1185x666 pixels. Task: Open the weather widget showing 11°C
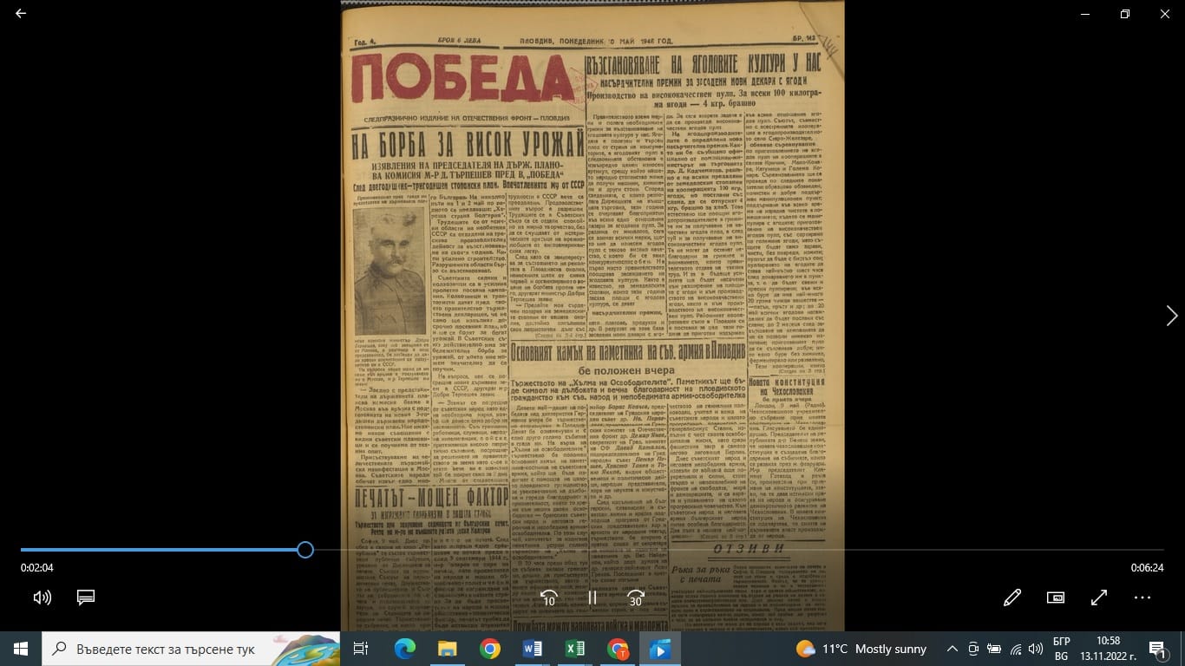pyautogui.click(x=861, y=649)
